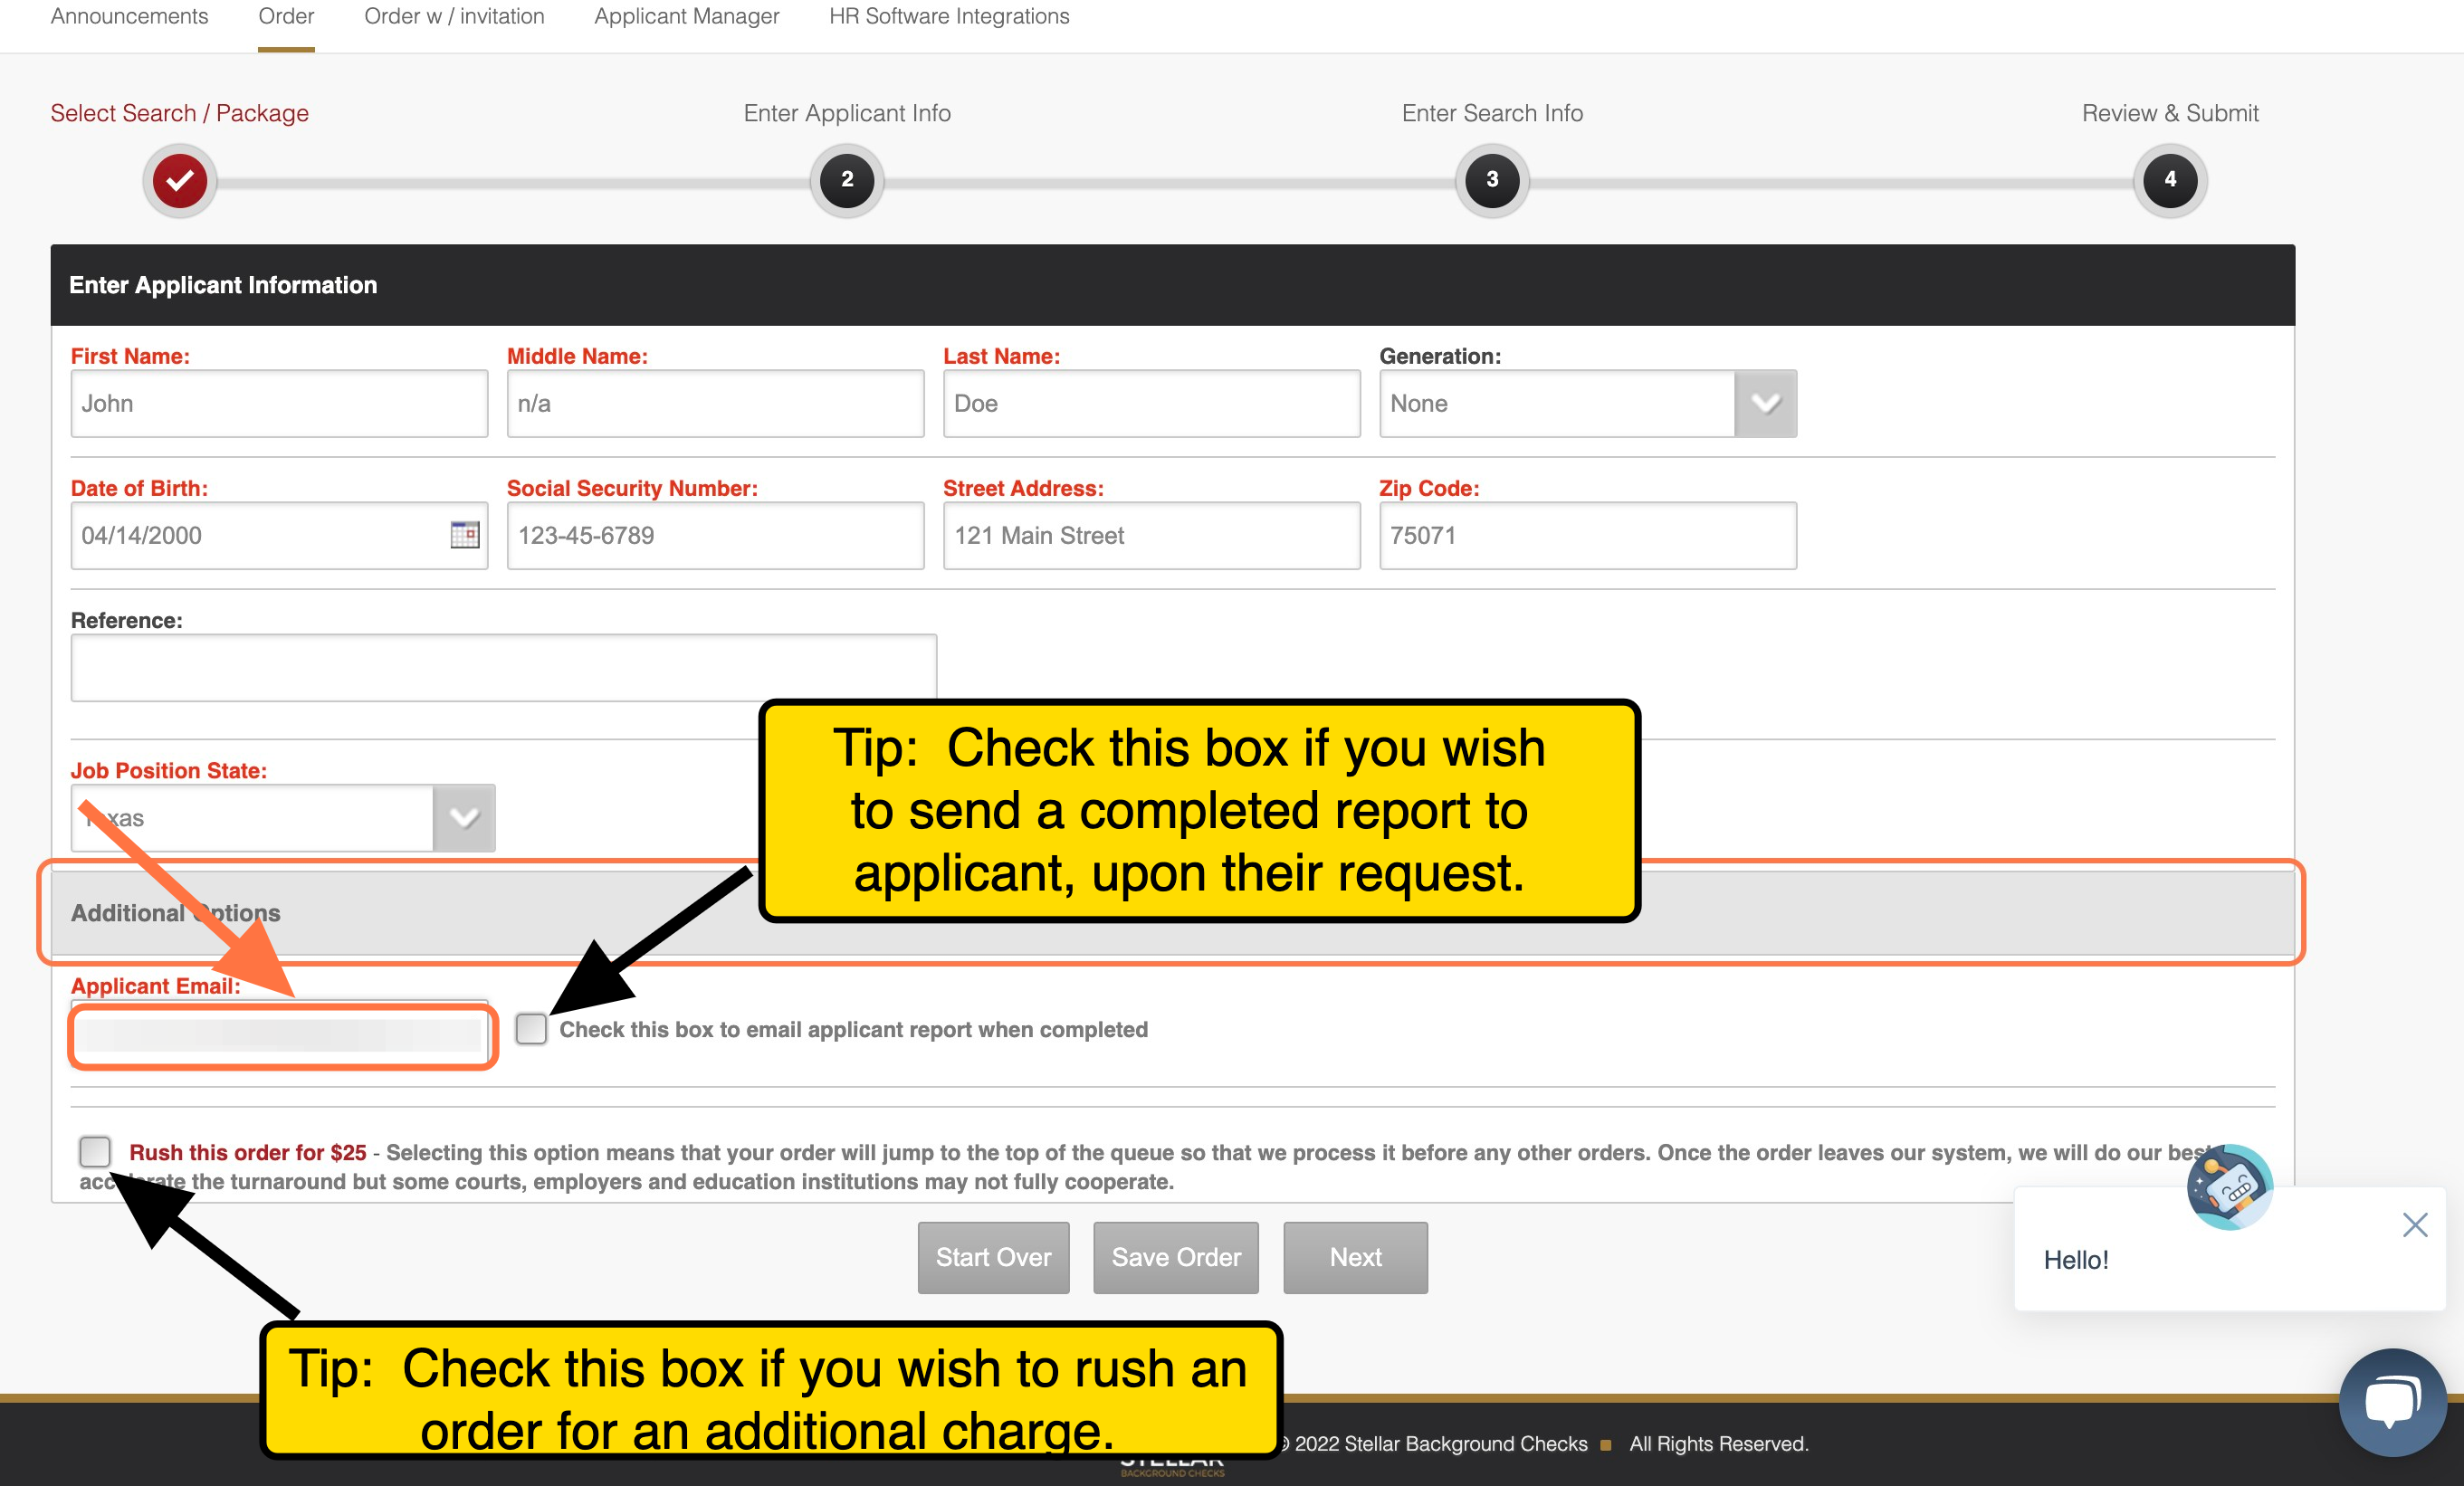Click the Enter Search Info step label
This screenshot has width=2464, height=1486.
click(1492, 113)
